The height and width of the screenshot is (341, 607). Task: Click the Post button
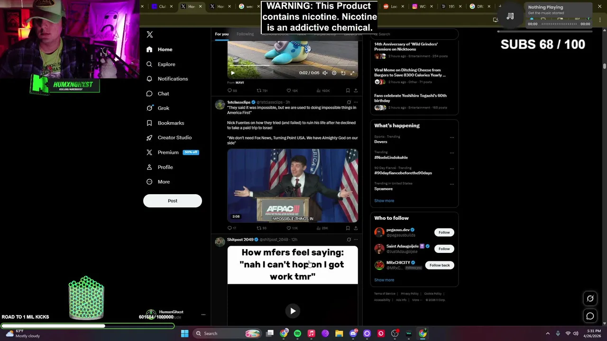[173, 201]
